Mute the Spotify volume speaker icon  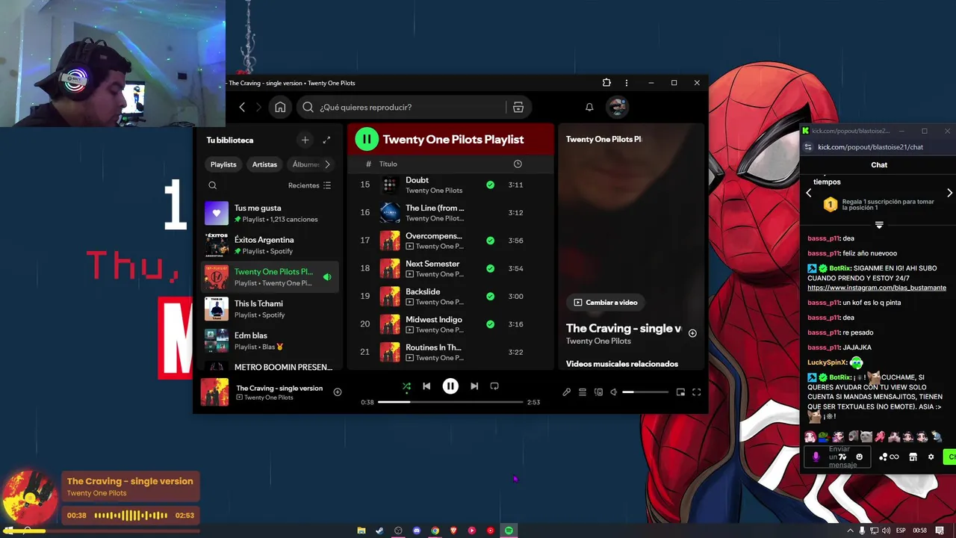tap(614, 392)
